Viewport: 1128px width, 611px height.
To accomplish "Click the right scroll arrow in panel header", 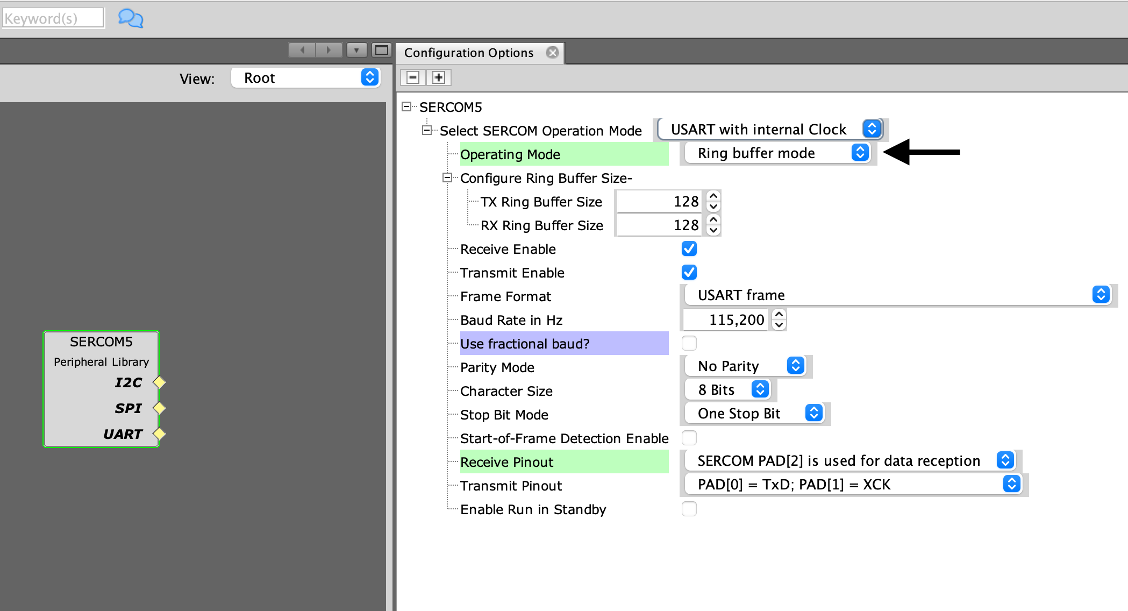I will click(329, 51).
